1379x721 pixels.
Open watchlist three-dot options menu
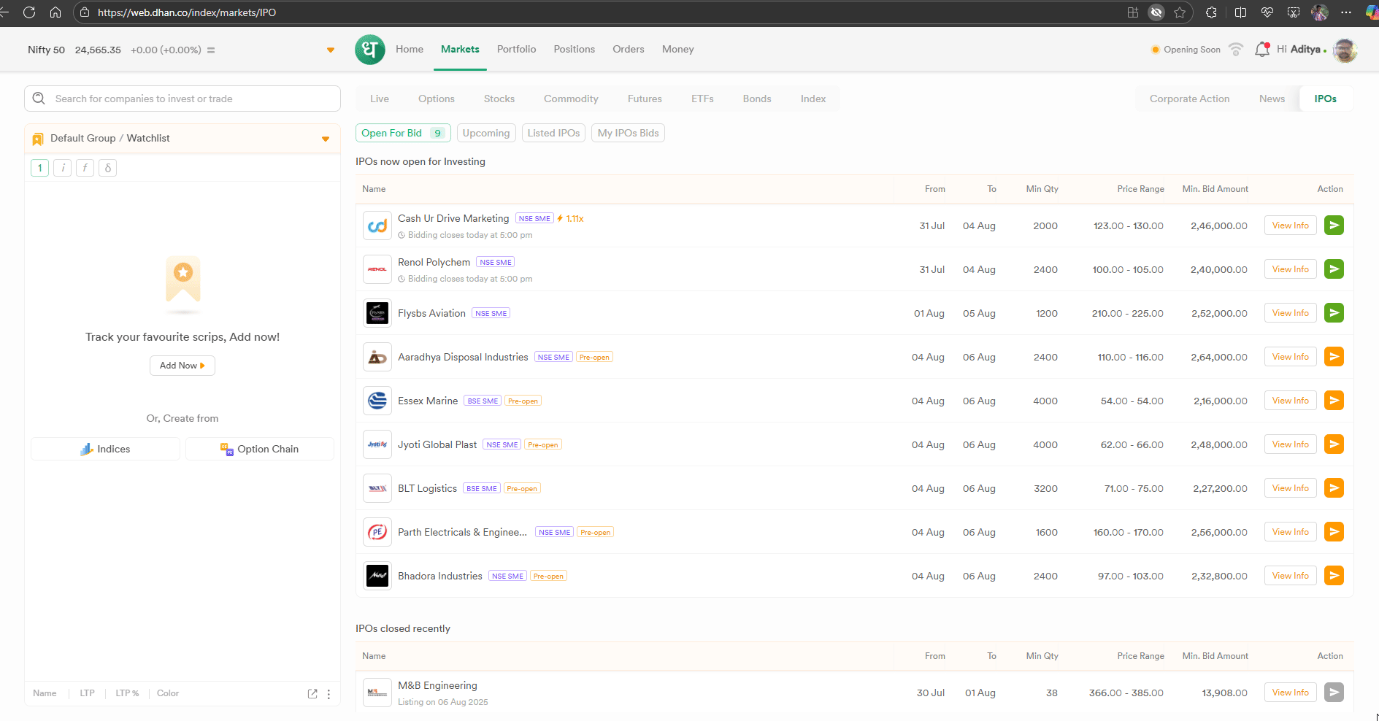tap(329, 694)
